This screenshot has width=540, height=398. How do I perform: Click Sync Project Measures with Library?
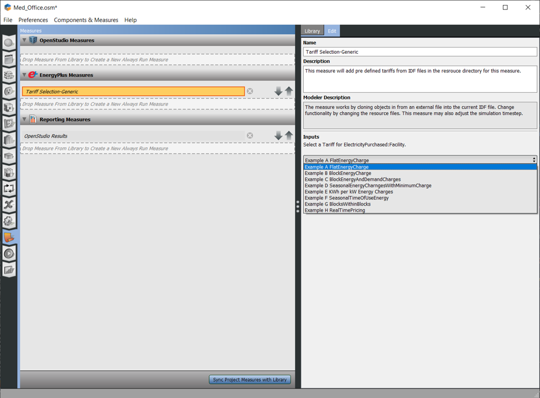[x=250, y=380]
